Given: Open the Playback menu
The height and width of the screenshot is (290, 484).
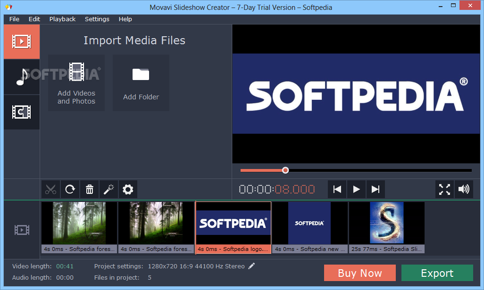Looking at the screenshot, I should 62,19.
